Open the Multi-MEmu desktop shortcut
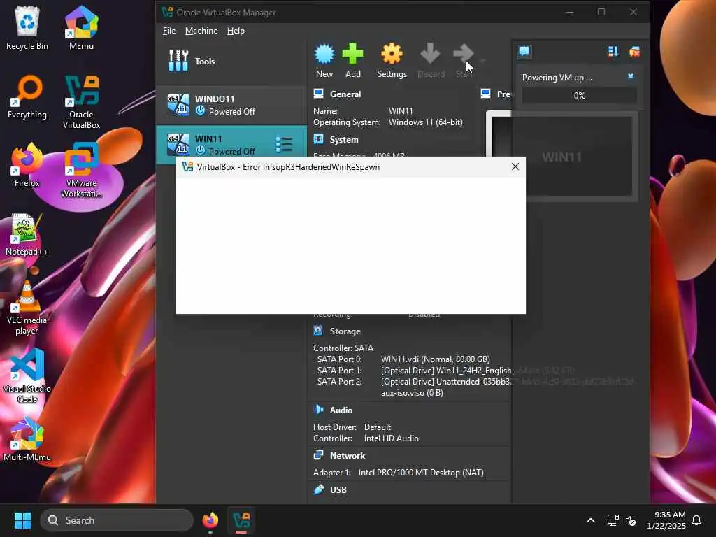The height and width of the screenshot is (537, 716). tap(27, 439)
